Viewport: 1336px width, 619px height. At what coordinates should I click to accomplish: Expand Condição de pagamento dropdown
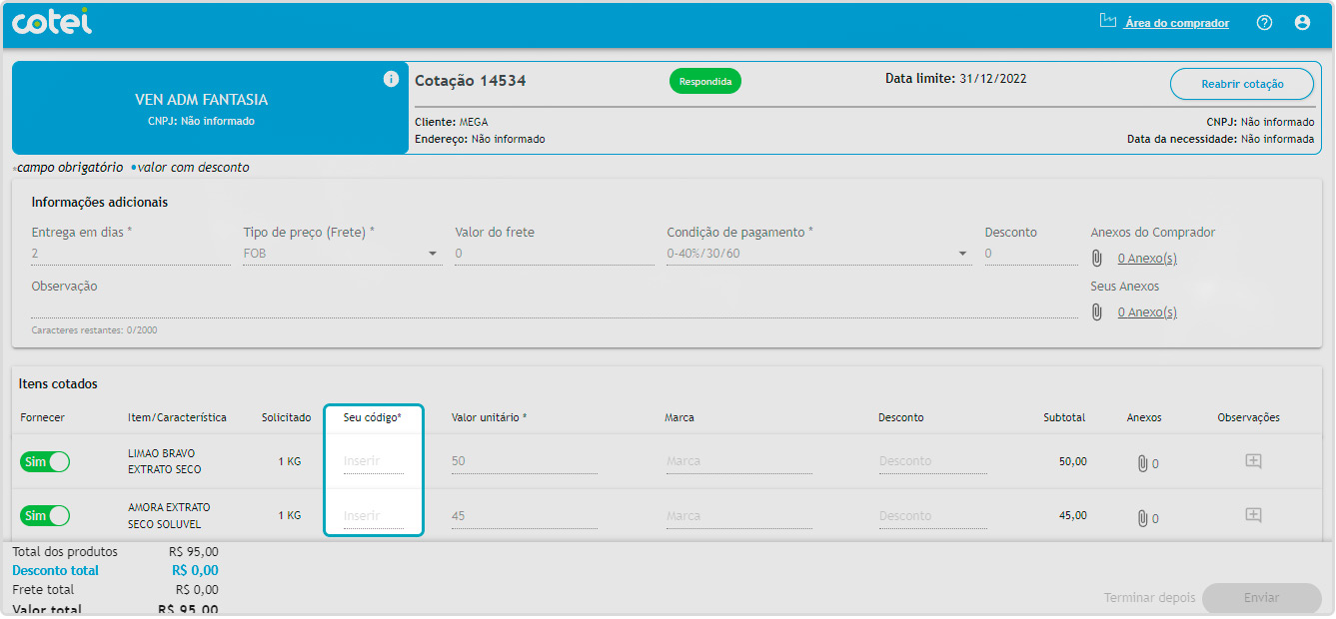coord(962,254)
